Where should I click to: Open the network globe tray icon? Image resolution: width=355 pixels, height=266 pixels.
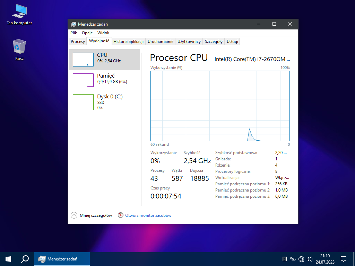pyautogui.click(x=301, y=259)
